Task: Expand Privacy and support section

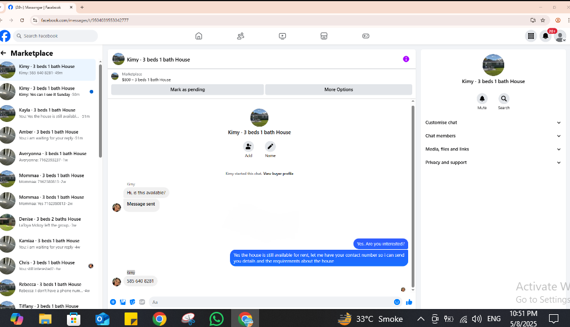Action: click(x=493, y=163)
